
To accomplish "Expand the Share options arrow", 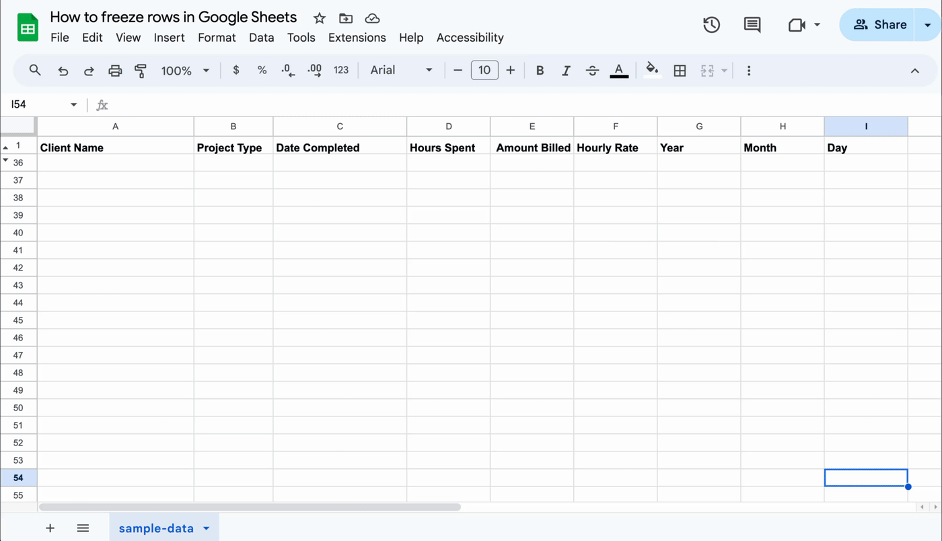I will tap(927, 25).
